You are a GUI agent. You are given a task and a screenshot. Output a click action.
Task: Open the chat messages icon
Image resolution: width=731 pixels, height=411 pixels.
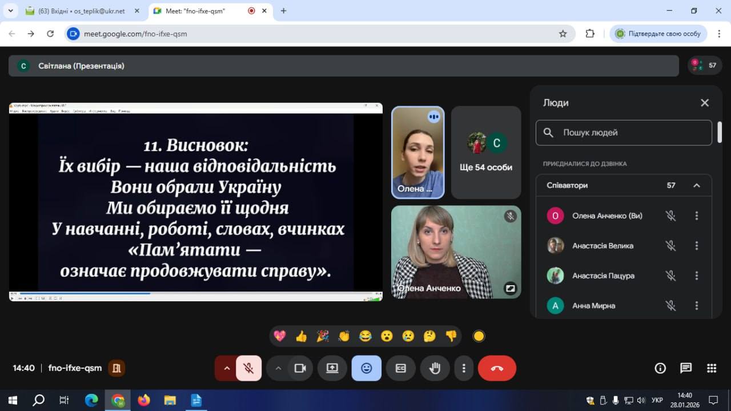(686, 368)
